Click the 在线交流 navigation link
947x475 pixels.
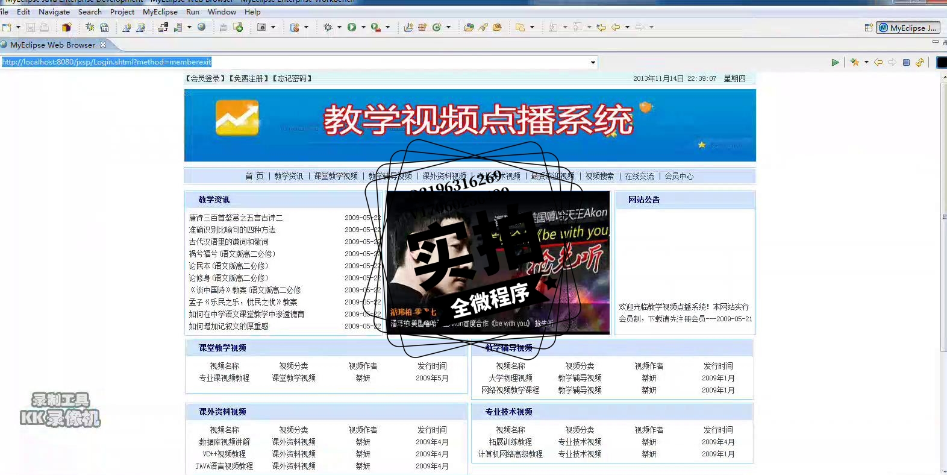640,176
